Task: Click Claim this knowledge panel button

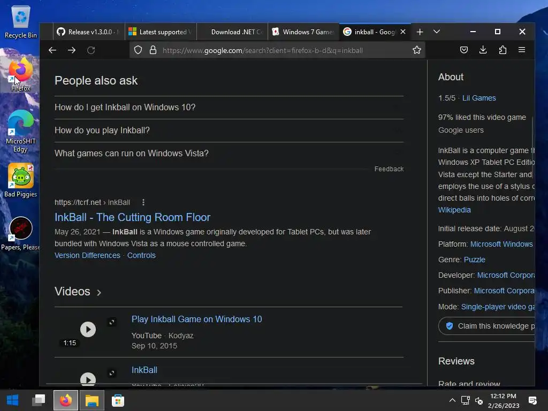Action: (x=486, y=326)
